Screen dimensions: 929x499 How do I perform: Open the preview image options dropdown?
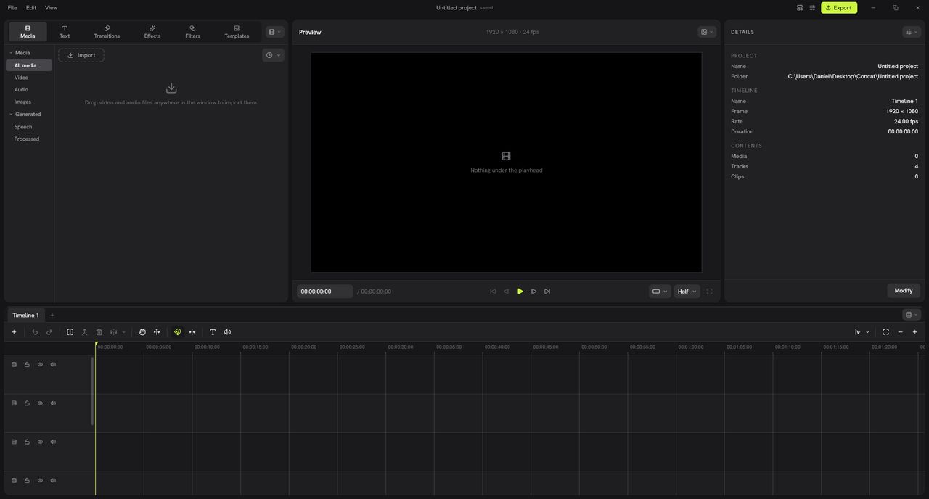707,32
